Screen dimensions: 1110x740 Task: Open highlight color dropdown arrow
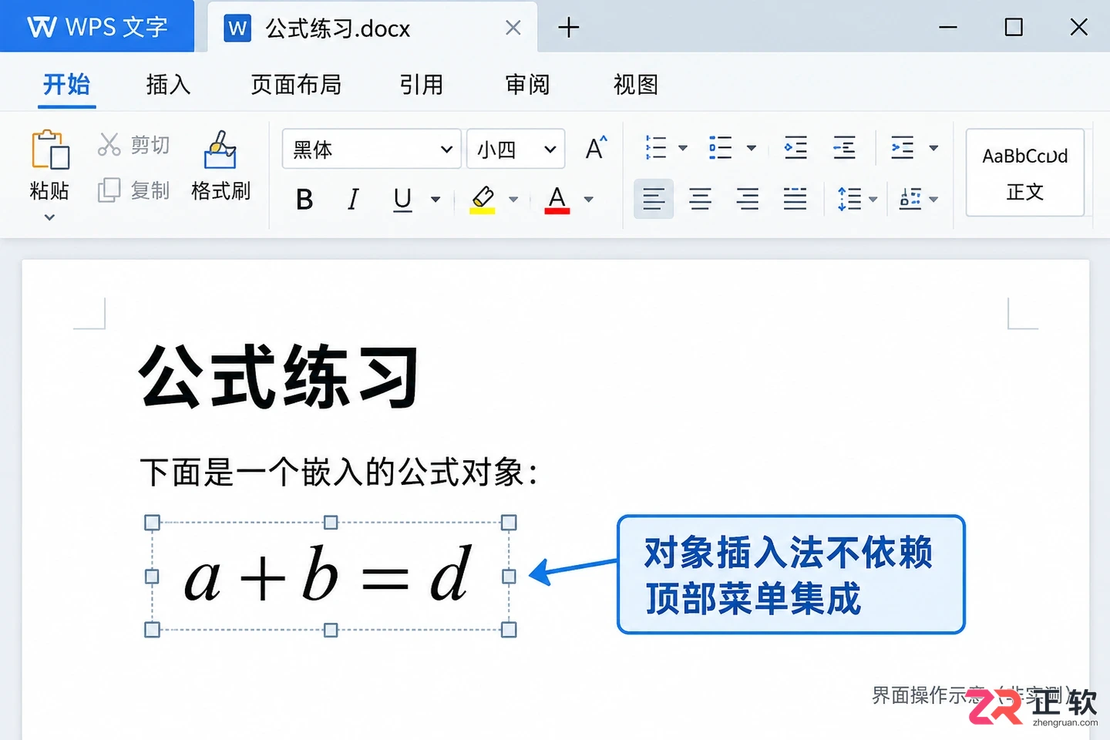pyautogui.click(x=513, y=200)
